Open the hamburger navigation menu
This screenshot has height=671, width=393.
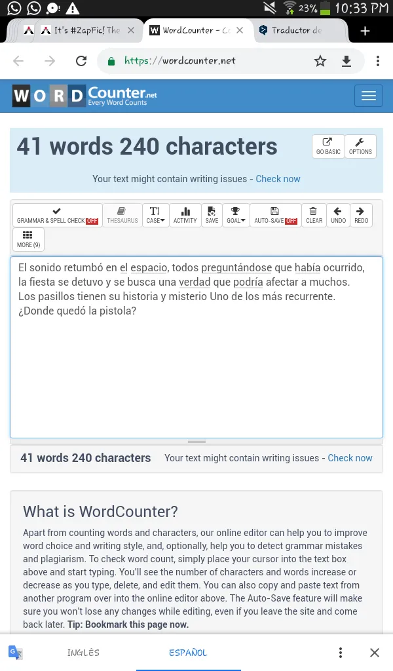click(x=369, y=96)
